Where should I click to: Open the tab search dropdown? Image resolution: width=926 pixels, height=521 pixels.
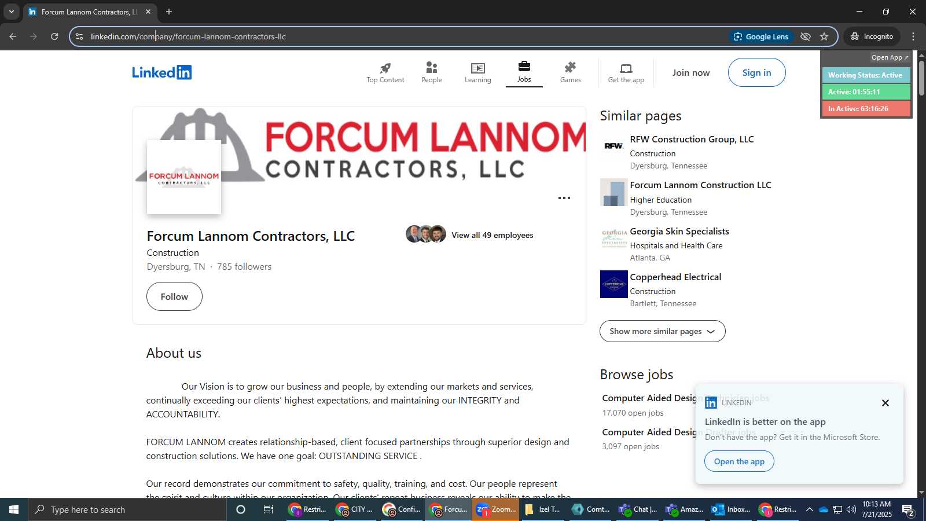[11, 12]
